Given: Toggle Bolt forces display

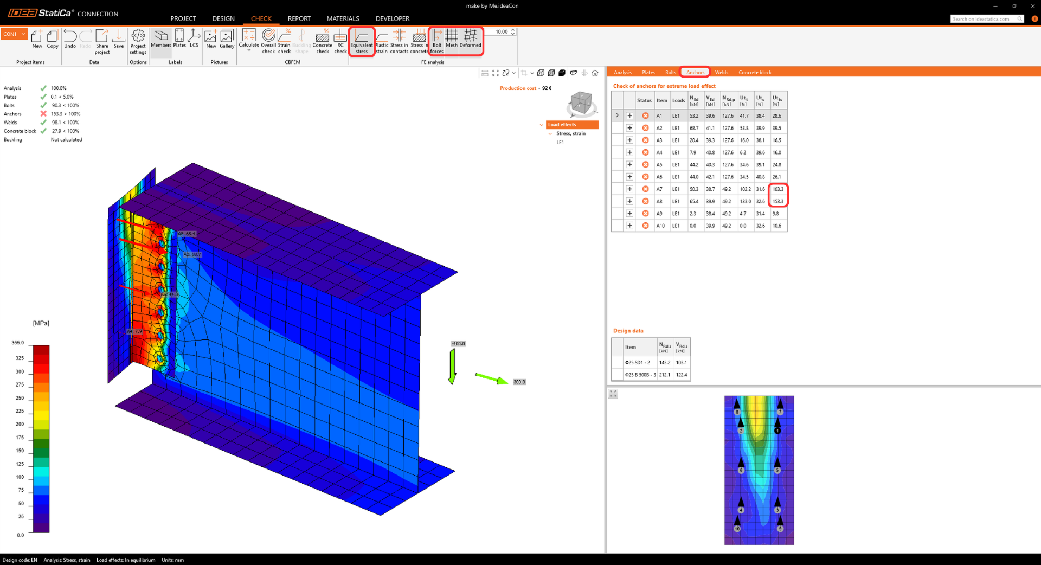Looking at the screenshot, I should pyautogui.click(x=437, y=42).
